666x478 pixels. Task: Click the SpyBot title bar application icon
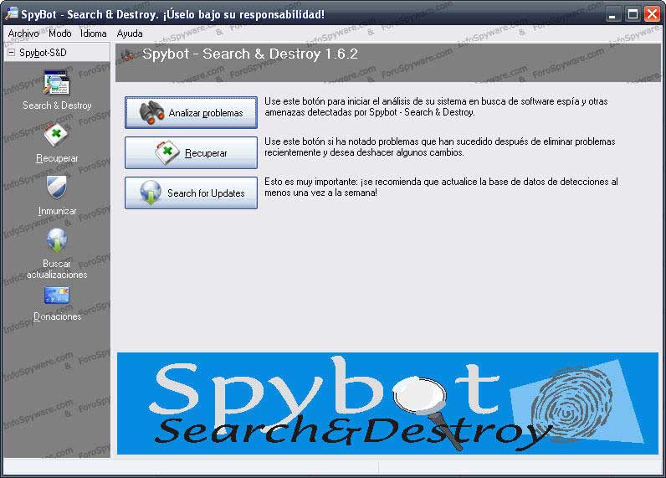pos(12,13)
